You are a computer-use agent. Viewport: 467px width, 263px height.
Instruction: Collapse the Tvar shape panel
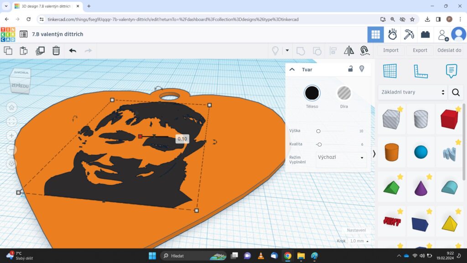(x=292, y=69)
